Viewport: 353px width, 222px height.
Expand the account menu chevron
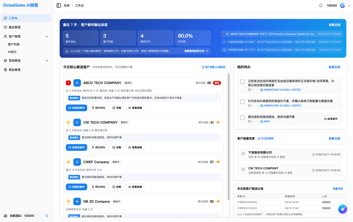(349, 6)
